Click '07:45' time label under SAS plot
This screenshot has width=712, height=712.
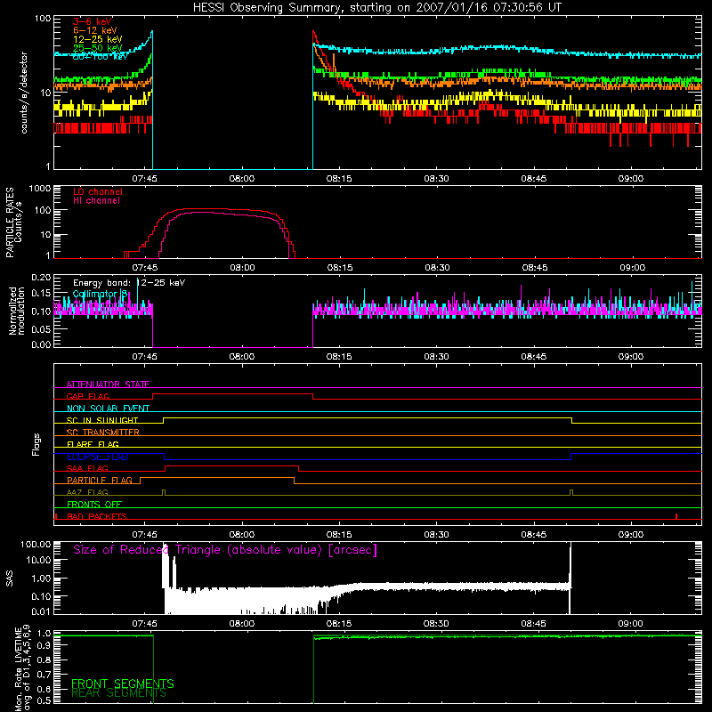145,624
